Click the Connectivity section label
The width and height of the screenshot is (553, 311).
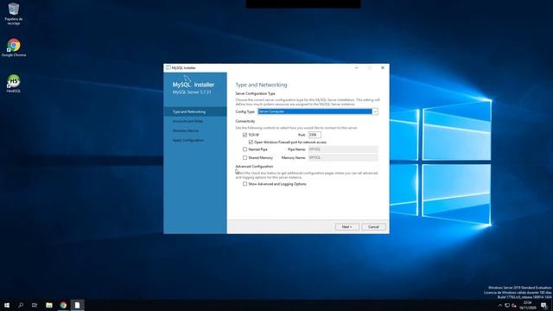(245, 121)
